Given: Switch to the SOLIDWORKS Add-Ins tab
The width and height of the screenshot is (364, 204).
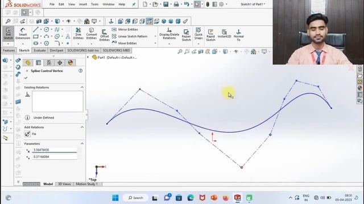Looking at the screenshot, I should (83, 50).
